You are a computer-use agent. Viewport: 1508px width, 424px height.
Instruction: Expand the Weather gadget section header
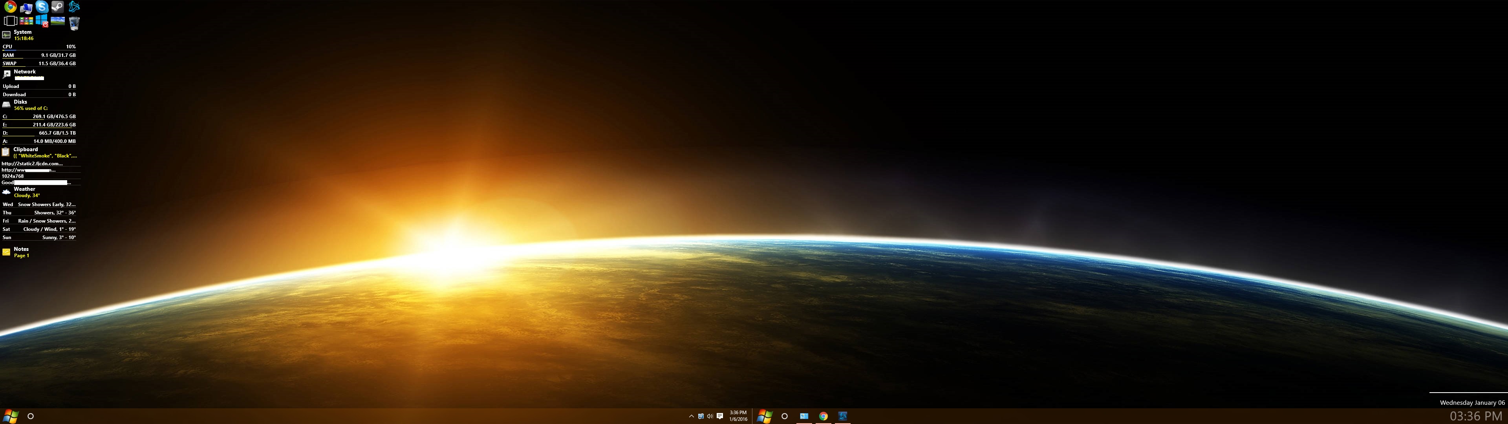point(25,189)
